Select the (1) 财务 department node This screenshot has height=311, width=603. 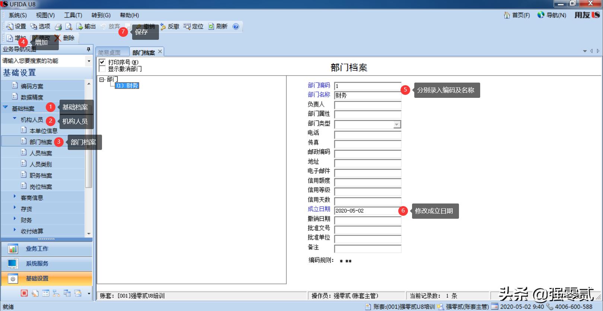coord(127,86)
